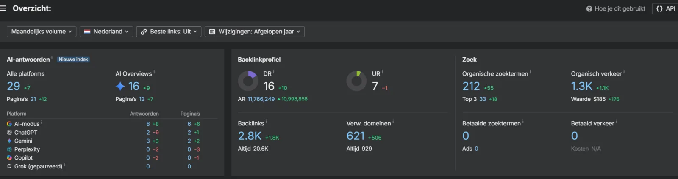Click the Perplexity logo icon
The height and width of the screenshot is (179, 678).
click(x=9, y=149)
